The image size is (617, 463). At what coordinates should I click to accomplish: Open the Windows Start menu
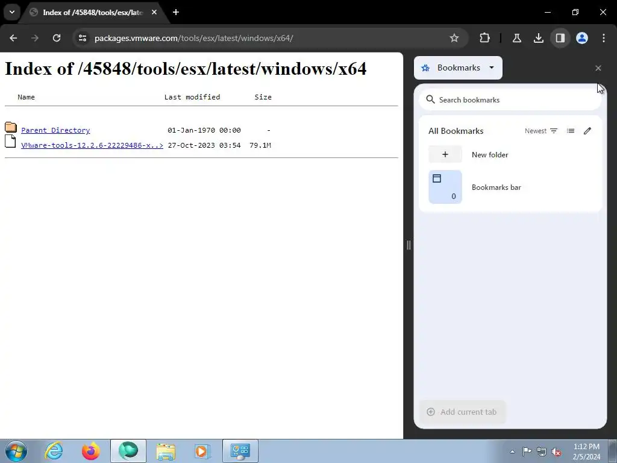tap(16, 451)
